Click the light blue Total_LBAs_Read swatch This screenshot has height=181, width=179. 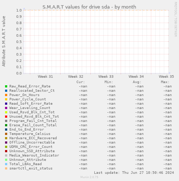[x=6, y=164]
